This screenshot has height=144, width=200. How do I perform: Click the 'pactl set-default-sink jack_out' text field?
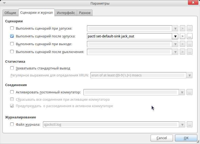[x=129, y=36]
